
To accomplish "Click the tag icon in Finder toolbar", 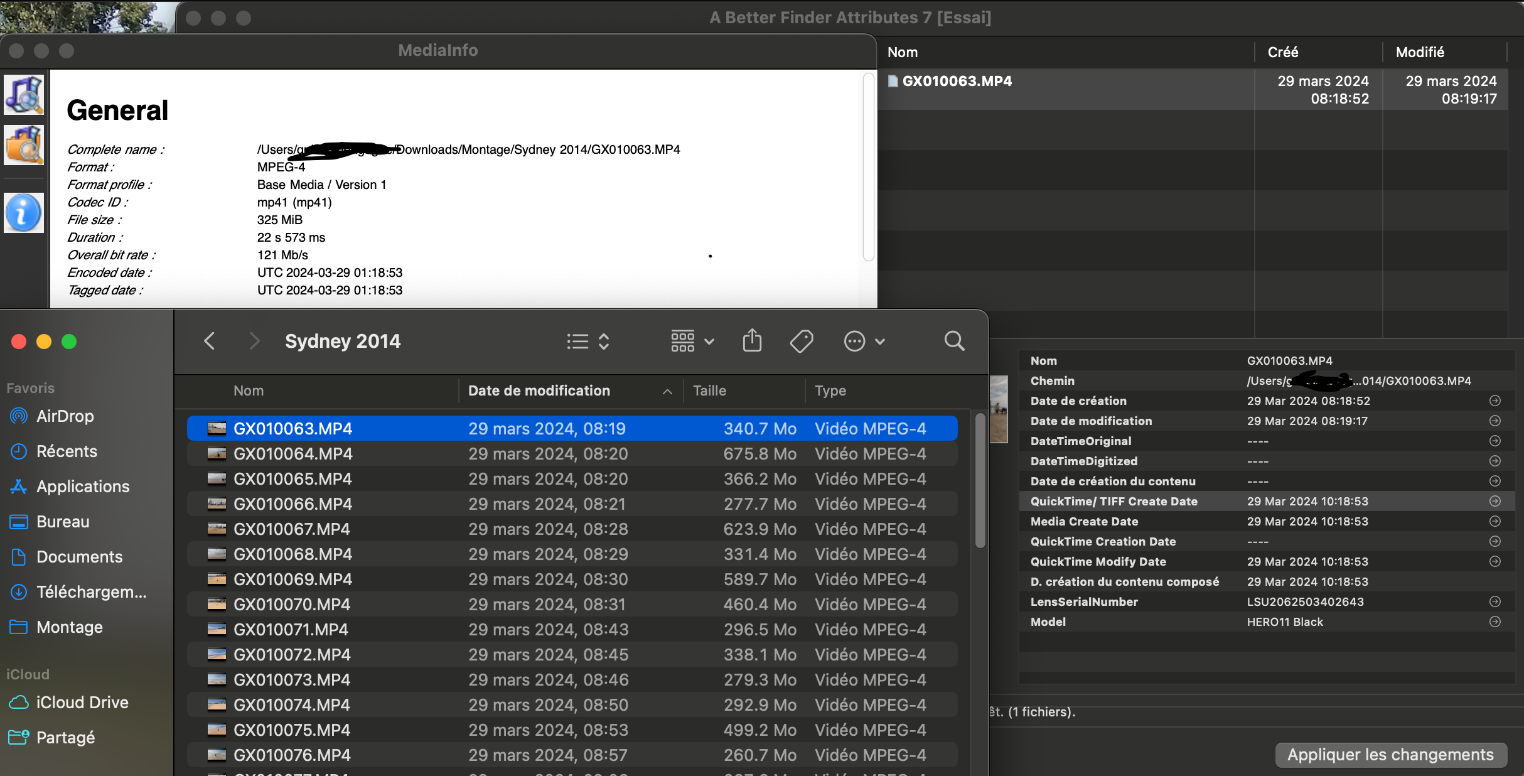I will 802,341.
